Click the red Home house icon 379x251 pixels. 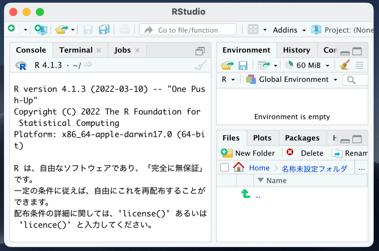239,167
